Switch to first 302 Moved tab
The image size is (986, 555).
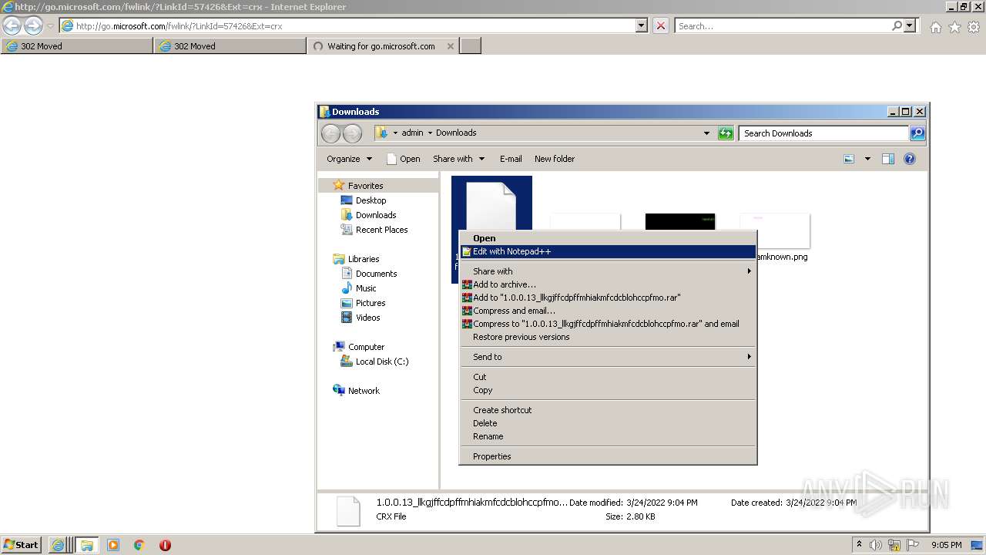tap(77, 46)
